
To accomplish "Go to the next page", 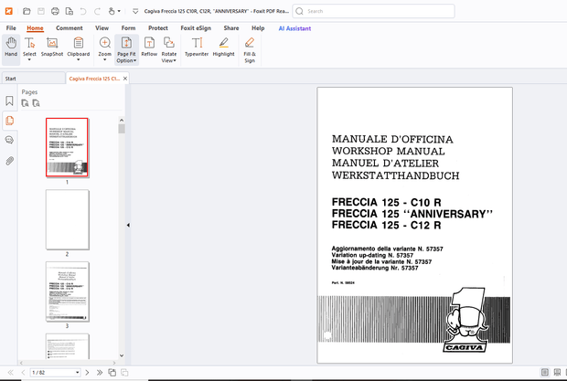I will pos(87,373).
